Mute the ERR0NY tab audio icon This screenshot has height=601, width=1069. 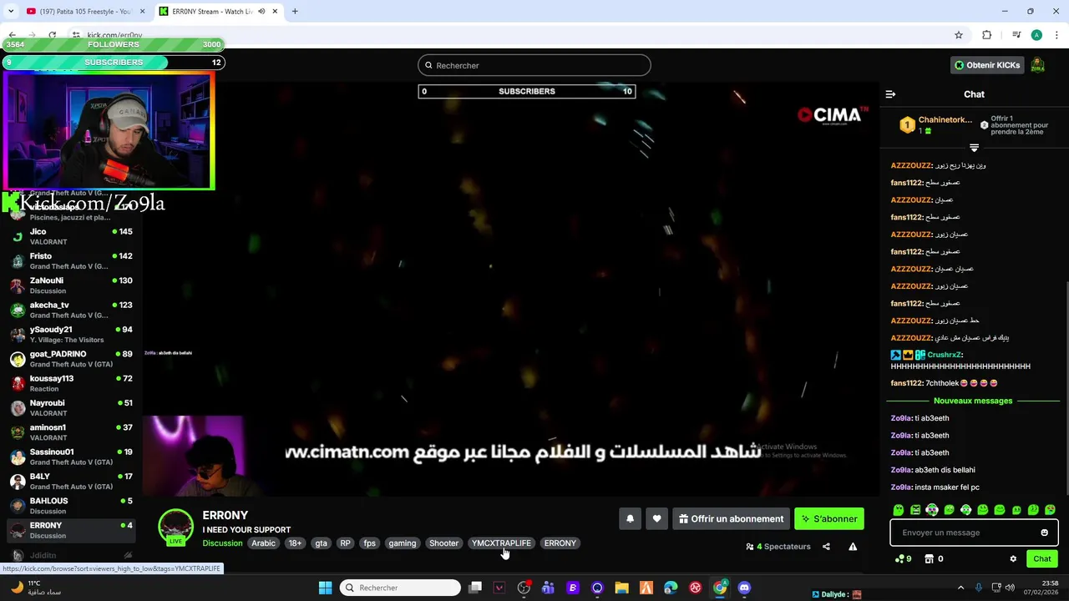[261, 11]
